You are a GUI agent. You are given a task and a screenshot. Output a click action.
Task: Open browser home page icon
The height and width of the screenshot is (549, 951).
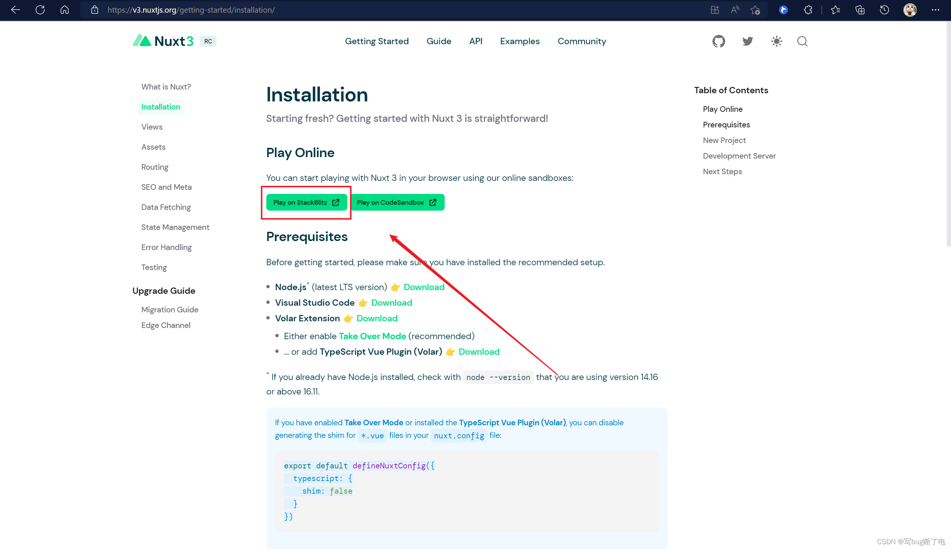65,10
